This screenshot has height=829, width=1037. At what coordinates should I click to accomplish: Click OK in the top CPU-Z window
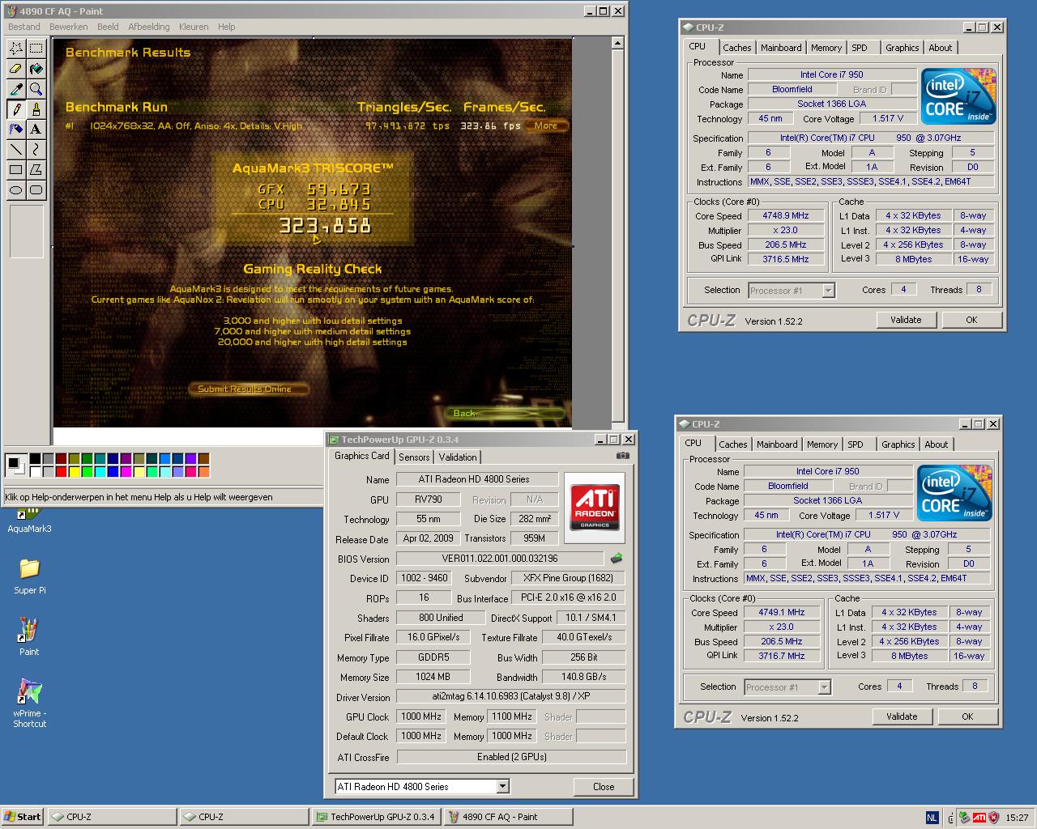pos(971,320)
